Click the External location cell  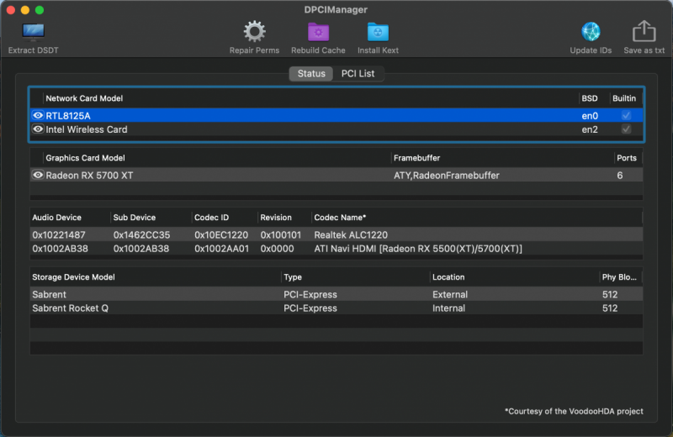pyautogui.click(x=450, y=295)
